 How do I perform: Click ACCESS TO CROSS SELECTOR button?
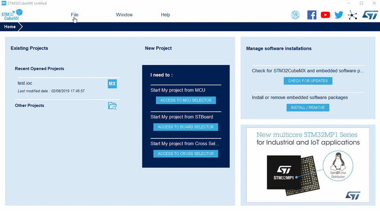pyautogui.click(x=186, y=154)
